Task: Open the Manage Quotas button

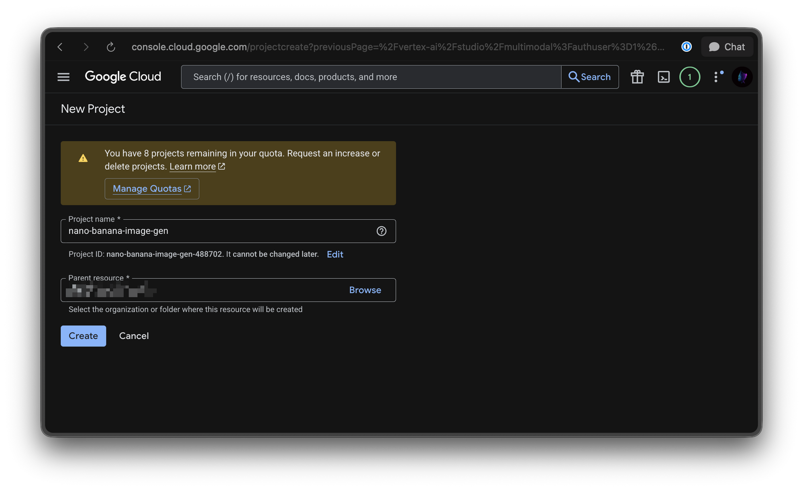Action: pyautogui.click(x=152, y=189)
